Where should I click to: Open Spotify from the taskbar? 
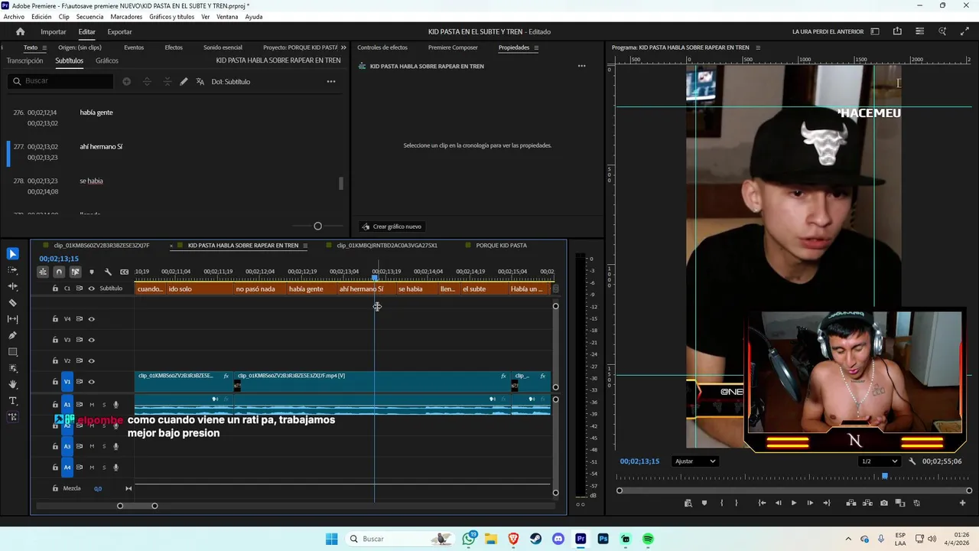tap(648, 539)
